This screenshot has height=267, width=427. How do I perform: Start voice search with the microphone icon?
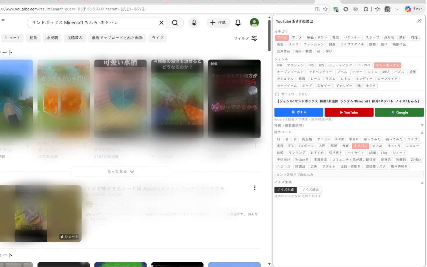(194, 23)
